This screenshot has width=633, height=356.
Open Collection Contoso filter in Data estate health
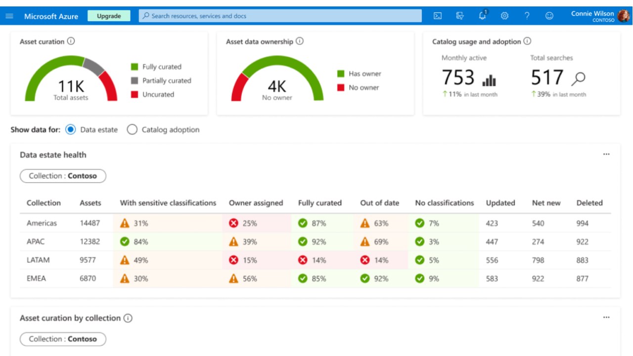(x=63, y=176)
